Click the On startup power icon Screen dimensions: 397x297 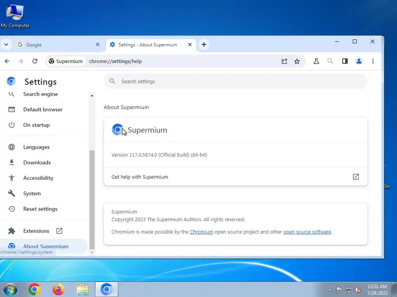tap(11, 125)
